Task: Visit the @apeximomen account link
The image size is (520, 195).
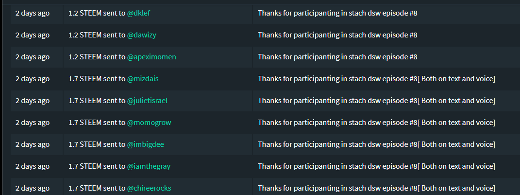Action: pyautogui.click(x=151, y=57)
